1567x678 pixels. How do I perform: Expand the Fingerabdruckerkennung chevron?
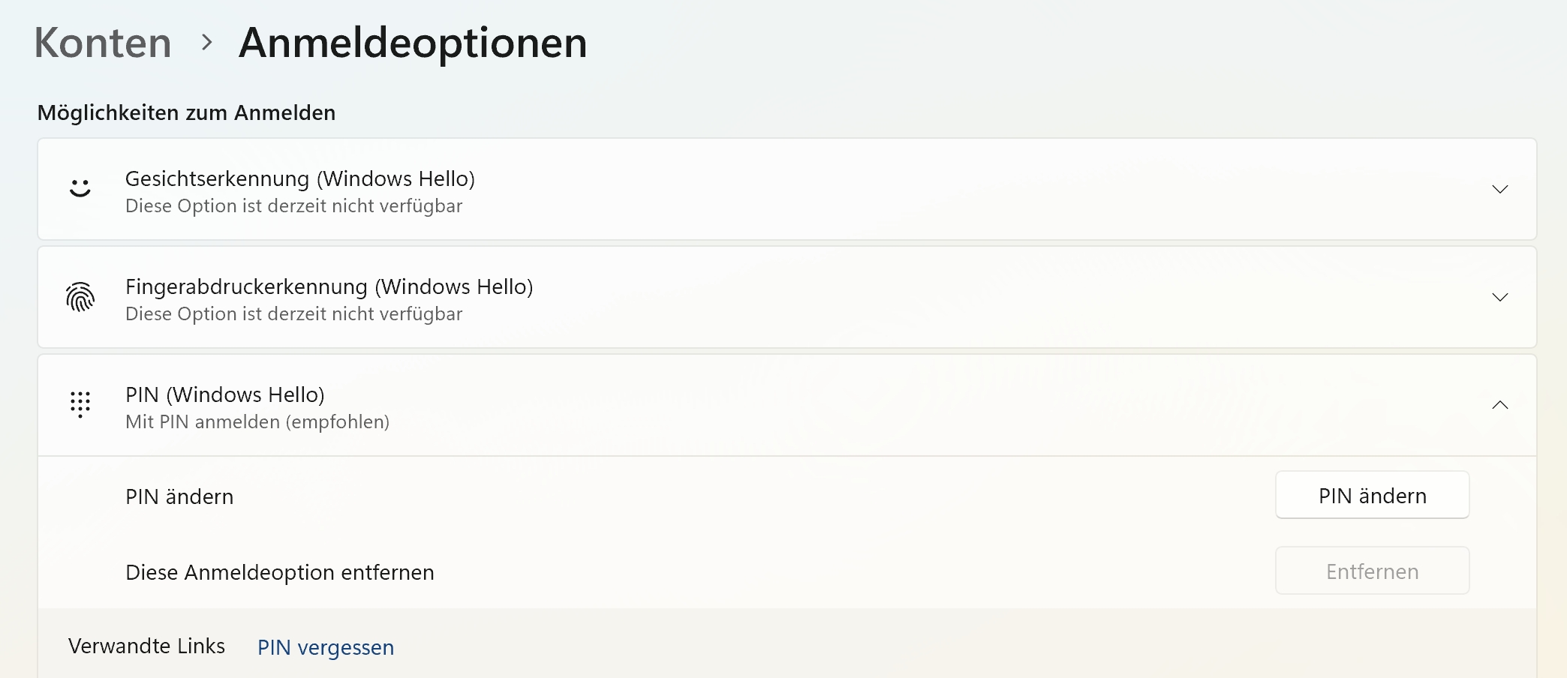coord(1499,297)
